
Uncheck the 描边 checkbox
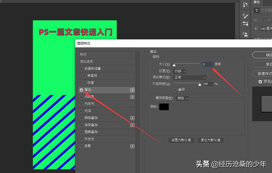tap(81, 90)
